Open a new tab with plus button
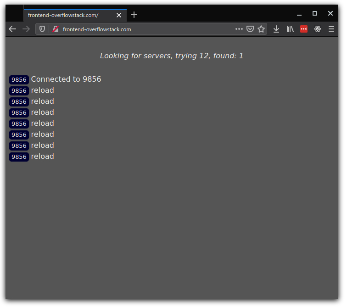The width and height of the screenshot is (347, 308). 134,15
